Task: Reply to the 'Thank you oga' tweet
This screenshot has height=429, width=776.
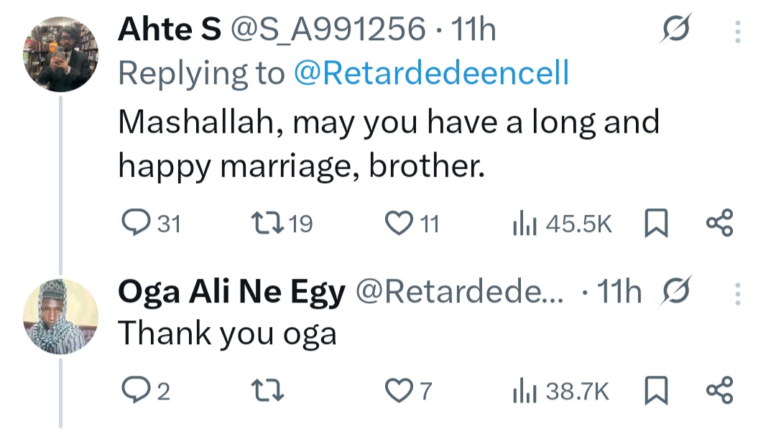Action: click(134, 392)
